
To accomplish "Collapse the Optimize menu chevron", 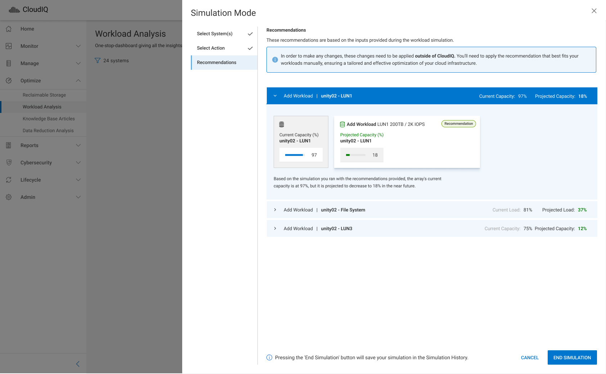I will pyautogui.click(x=78, y=81).
